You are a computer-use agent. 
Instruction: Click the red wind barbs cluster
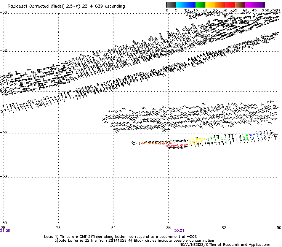coord(177,145)
